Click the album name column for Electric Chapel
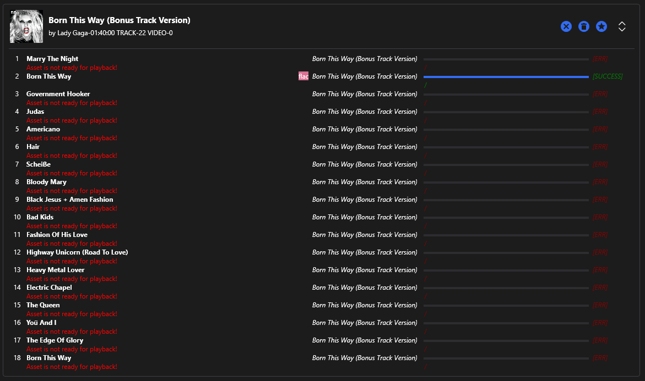The image size is (645, 381). click(365, 288)
